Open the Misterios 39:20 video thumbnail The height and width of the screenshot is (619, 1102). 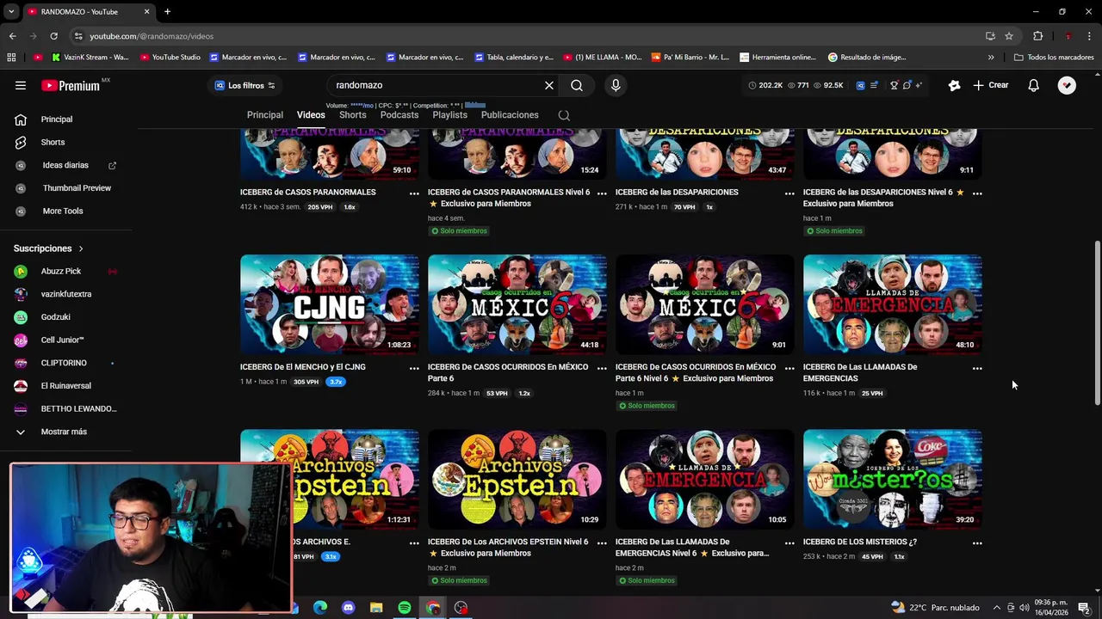893,479
